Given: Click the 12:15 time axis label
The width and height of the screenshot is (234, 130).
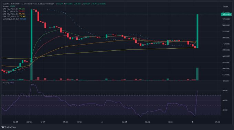Looking at the screenshot, I should [x=147, y=122].
